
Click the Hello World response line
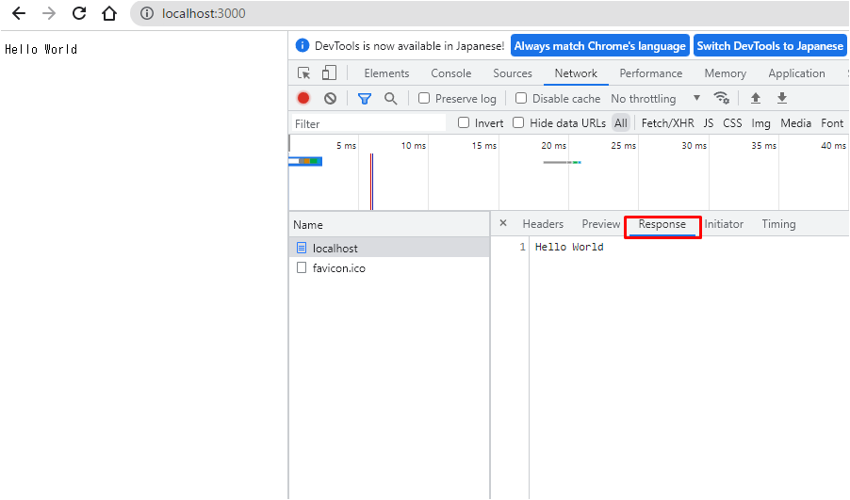coord(569,247)
